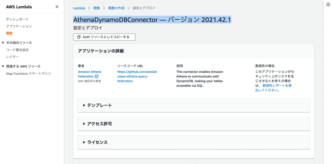
Task: Open the info panel icon
Action: click(328, 5)
